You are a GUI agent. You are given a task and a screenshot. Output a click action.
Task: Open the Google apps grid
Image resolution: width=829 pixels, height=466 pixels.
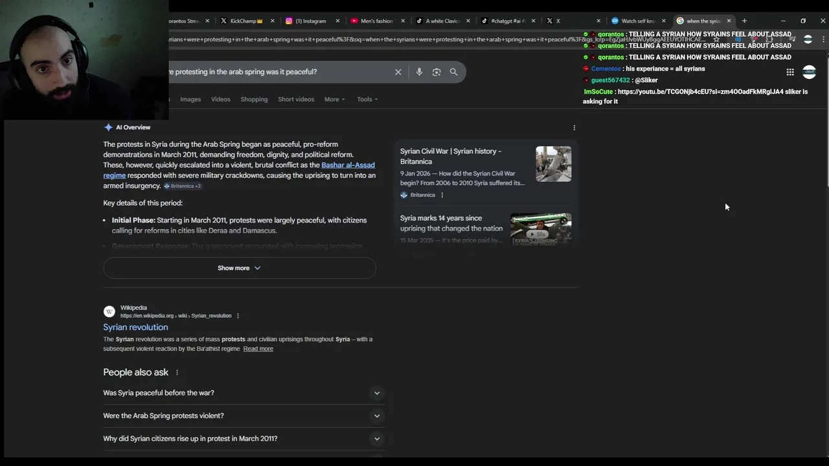(x=790, y=72)
